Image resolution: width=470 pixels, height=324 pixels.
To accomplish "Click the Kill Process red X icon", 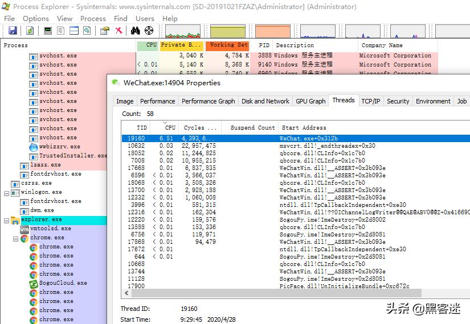I will point(118,30).
